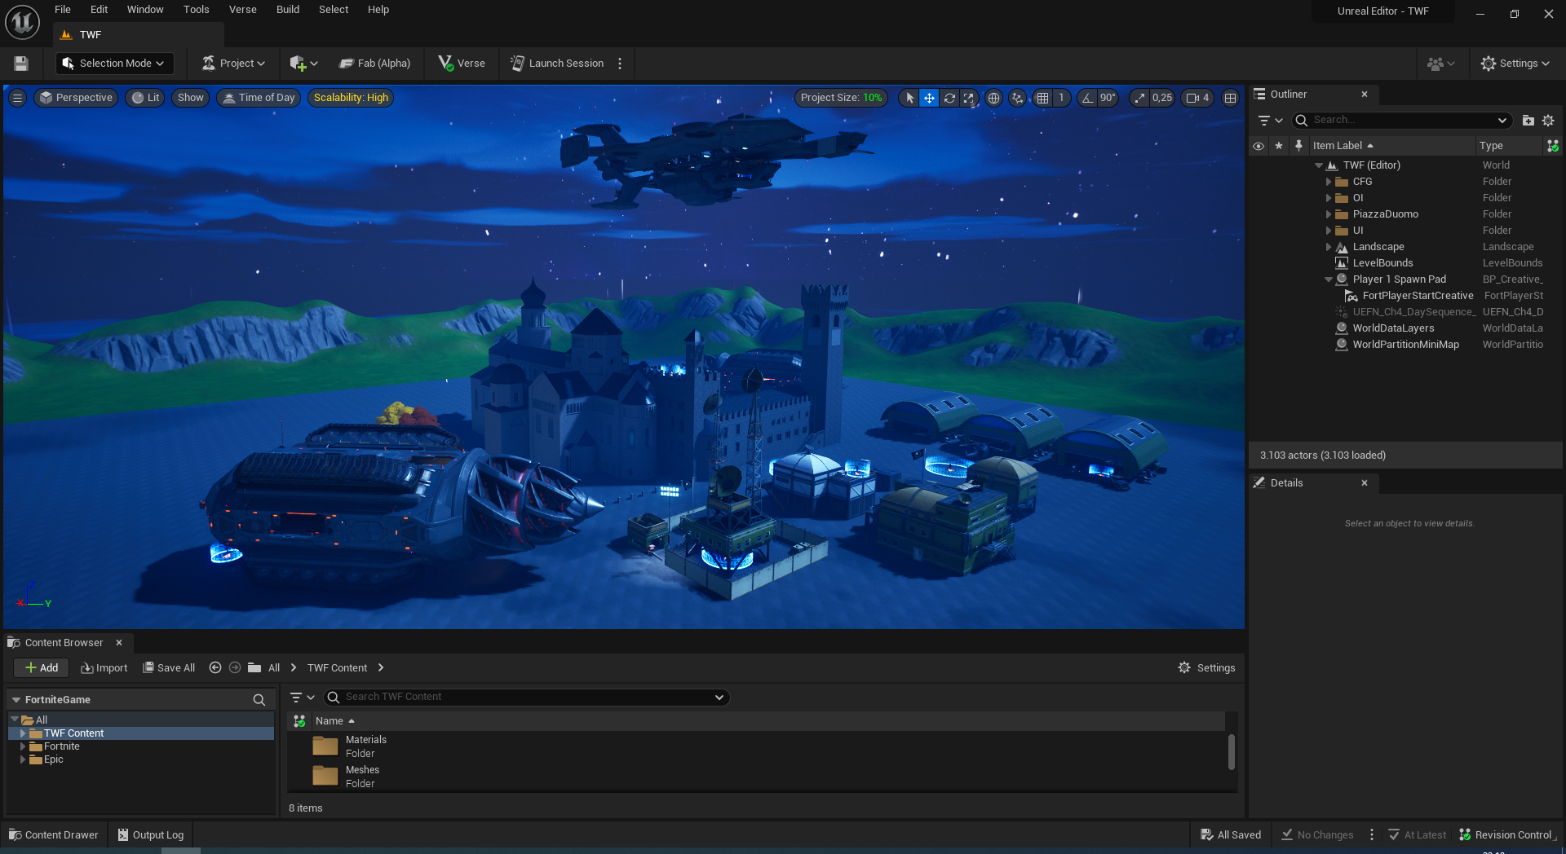This screenshot has width=1566, height=854.
Task: Open Content Browser Settings
Action: 1206,667
